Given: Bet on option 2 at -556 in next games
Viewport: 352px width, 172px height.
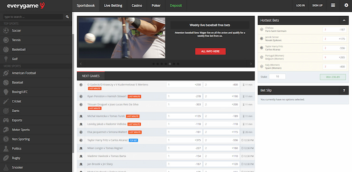Looking at the screenshot, I should [x=221, y=140].
